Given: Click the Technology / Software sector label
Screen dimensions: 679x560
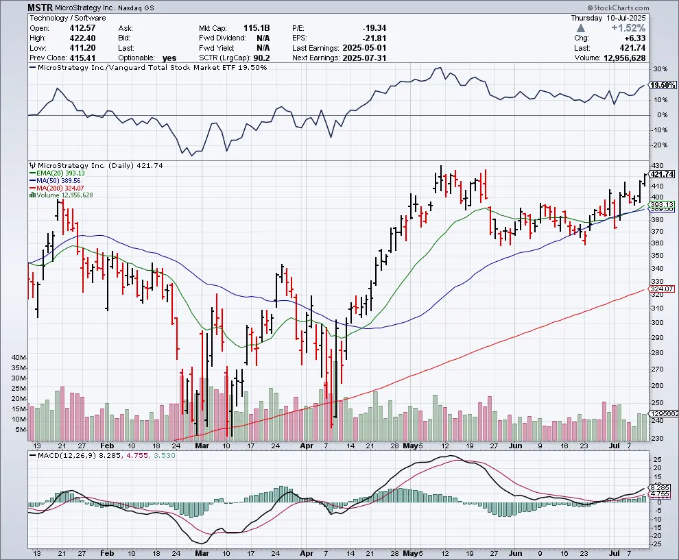Looking at the screenshot, I should tap(68, 18).
